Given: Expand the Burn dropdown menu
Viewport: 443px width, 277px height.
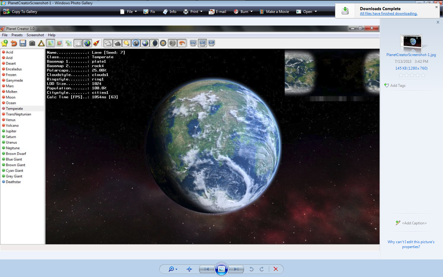Looking at the screenshot, I should tap(251, 12).
